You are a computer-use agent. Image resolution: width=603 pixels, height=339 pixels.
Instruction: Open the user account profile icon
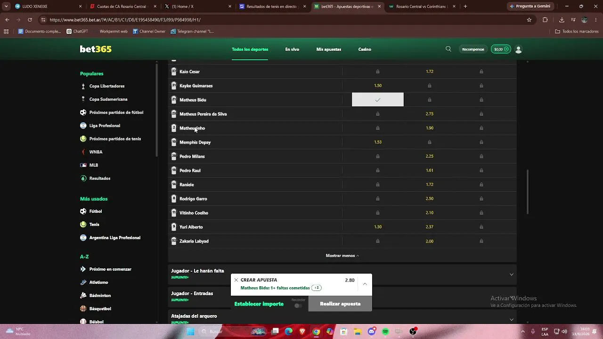pyautogui.click(x=519, y=49)
